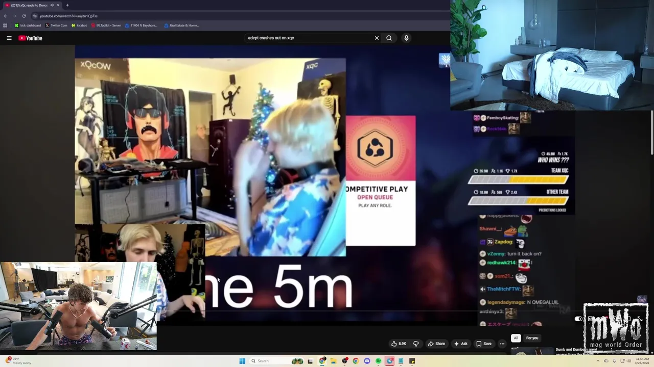Screen dimensions: 654x367
Task: Reload the current page
Action: click(x=24, y=16)
